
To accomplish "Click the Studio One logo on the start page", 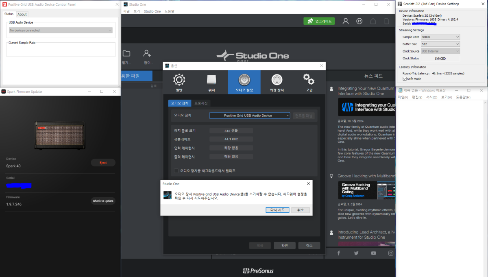I will pyautogui.click(x=253, y=56).
